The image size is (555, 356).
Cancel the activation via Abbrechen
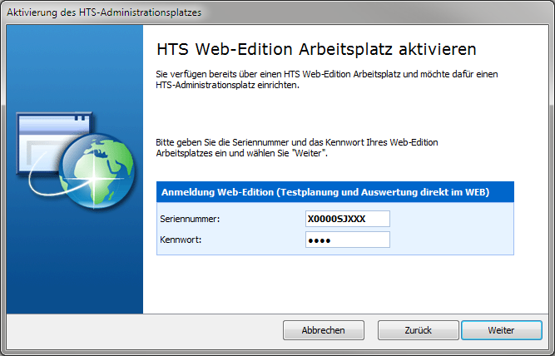324,330
